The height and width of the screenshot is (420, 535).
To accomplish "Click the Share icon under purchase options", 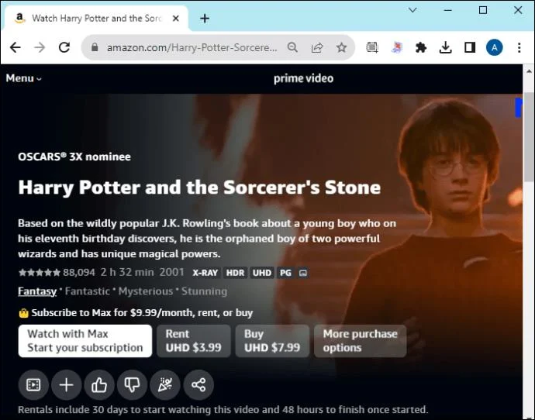I will click(x=198, y=385).
